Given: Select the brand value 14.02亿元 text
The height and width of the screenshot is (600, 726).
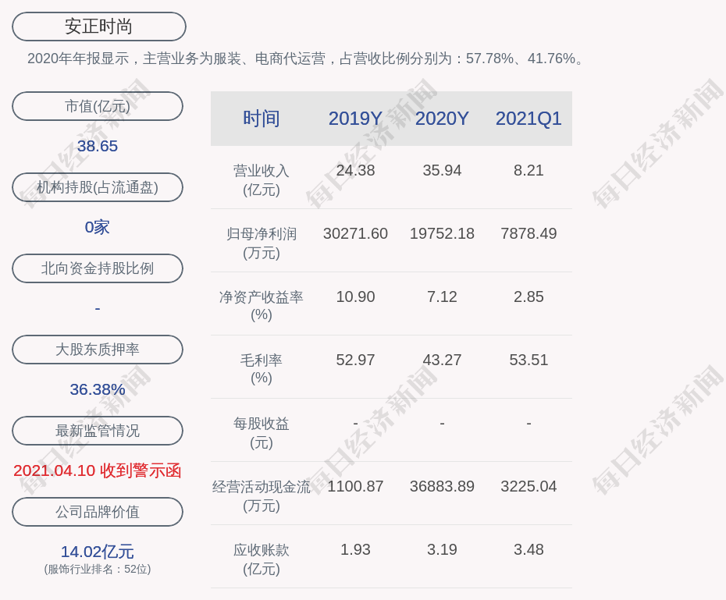Looking at the screenshot, I should click(98, 552).
